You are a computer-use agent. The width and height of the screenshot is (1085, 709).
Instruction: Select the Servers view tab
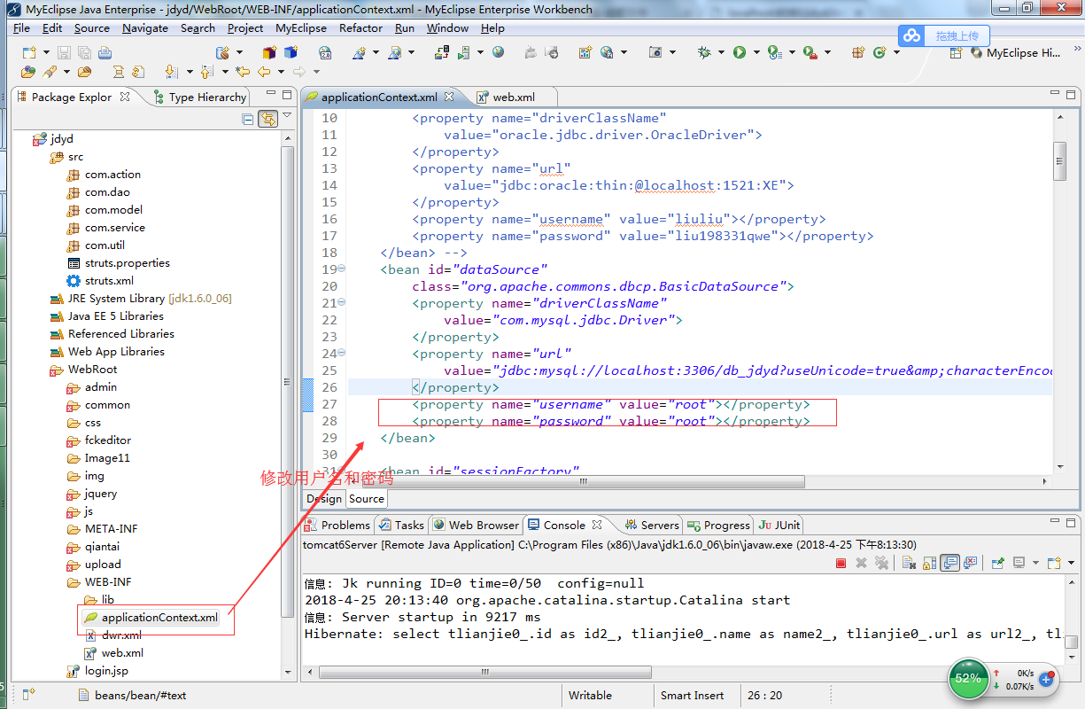(652, 525)
